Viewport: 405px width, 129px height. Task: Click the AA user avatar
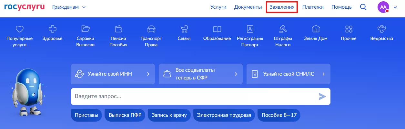coord(383,7)
